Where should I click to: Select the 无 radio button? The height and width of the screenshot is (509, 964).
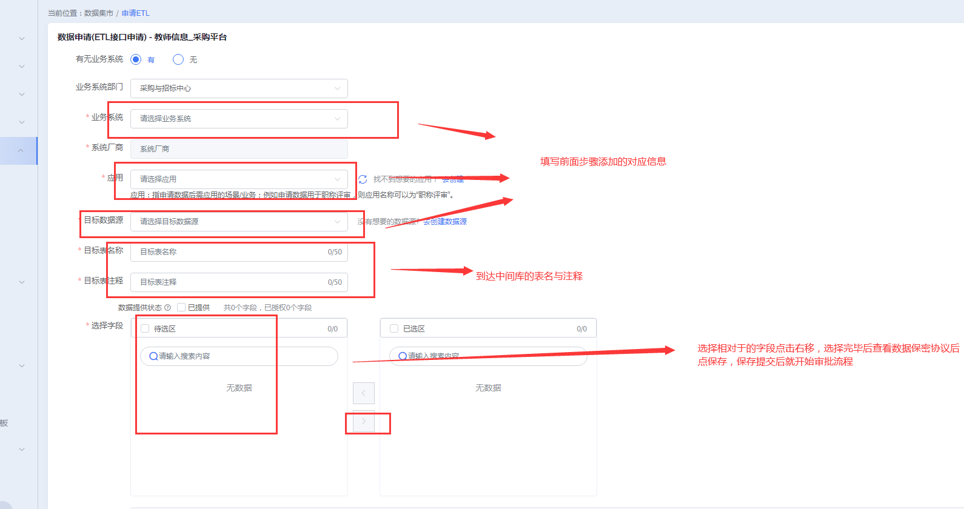coord(178,59)
